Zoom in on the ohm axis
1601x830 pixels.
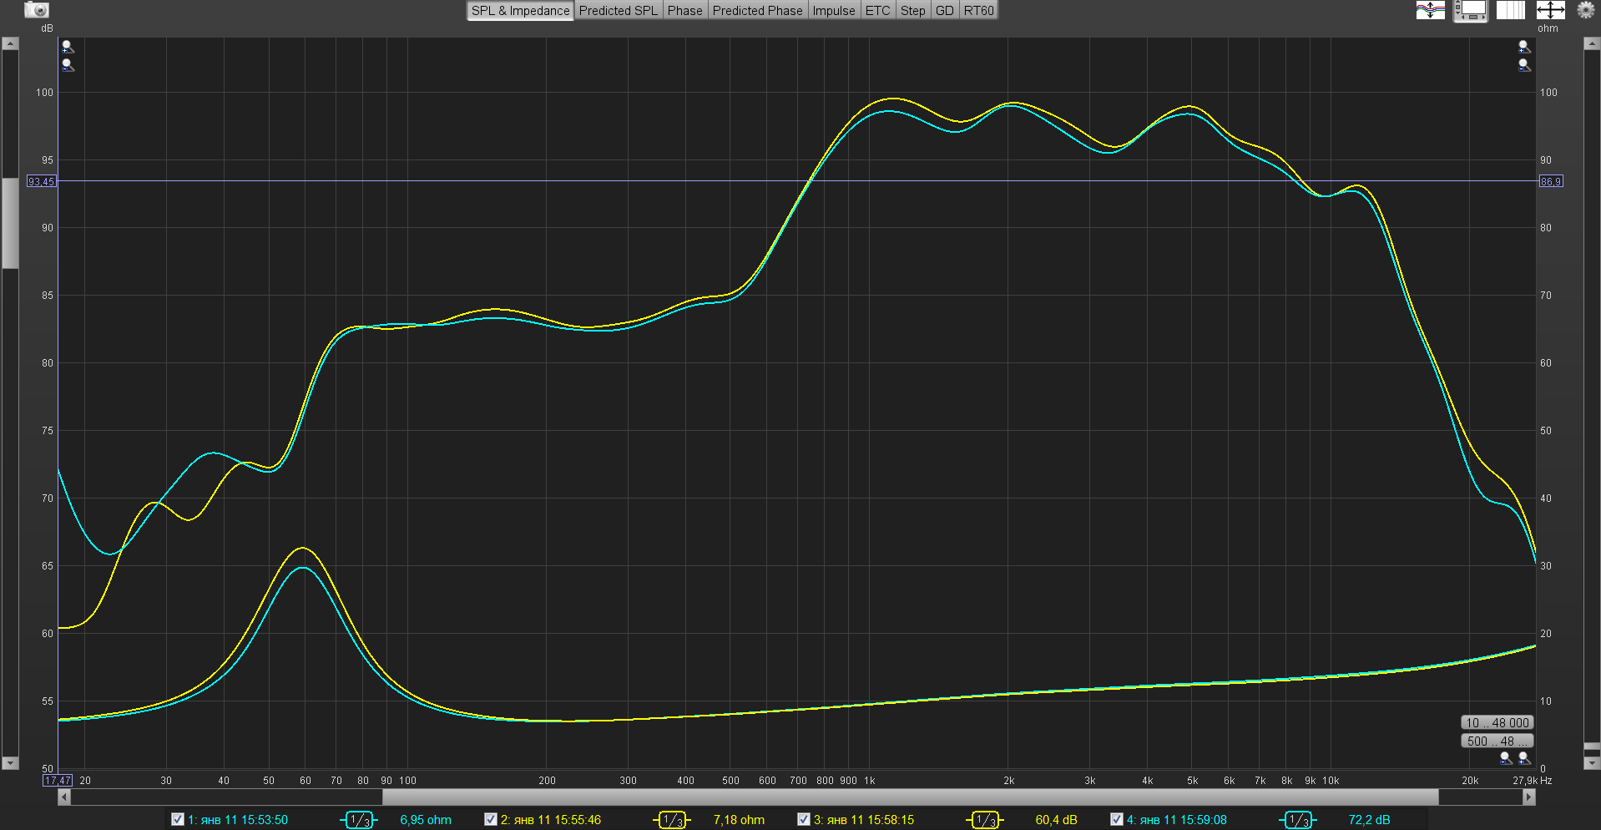coord(1524,47)
